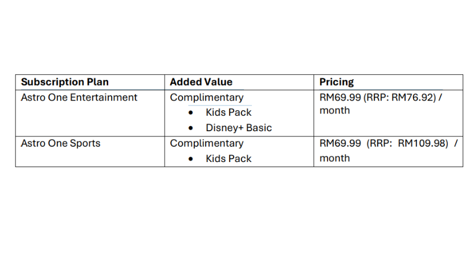Click the word month in Entertainment pricing
This screenshot has width=474, height=267.
[x=334, y=111]
